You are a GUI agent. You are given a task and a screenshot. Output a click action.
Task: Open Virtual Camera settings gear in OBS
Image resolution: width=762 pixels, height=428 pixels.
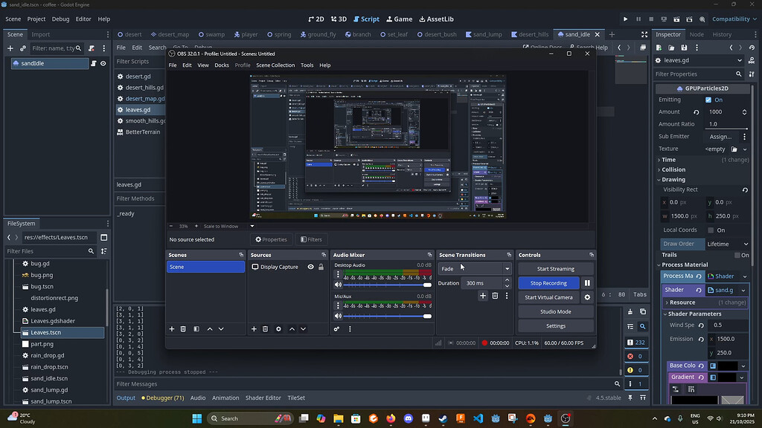click(x=587, y=297)
